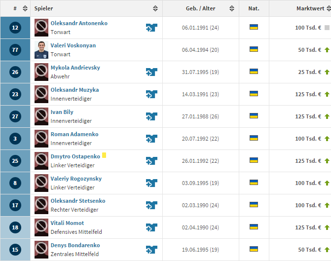Click green market value arrow for Denys Bondarenko
Viewport: 331px width, 261px height.
tap(327, 250)
